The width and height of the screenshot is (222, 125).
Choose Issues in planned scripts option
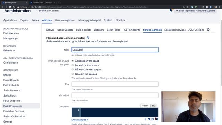click(x=72, y=69)
